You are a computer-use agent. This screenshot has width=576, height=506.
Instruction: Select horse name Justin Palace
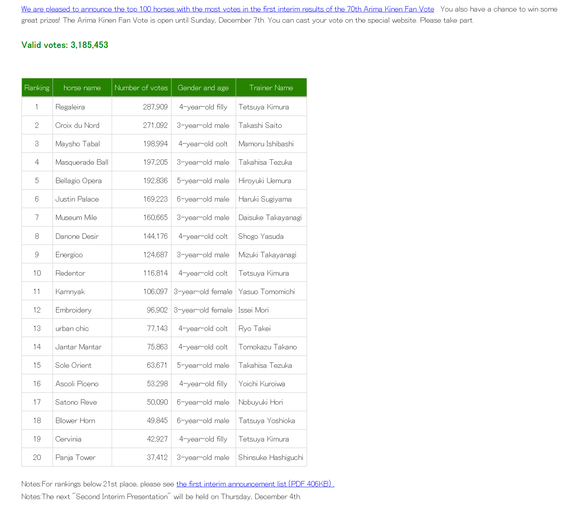[x=77, y=199]
